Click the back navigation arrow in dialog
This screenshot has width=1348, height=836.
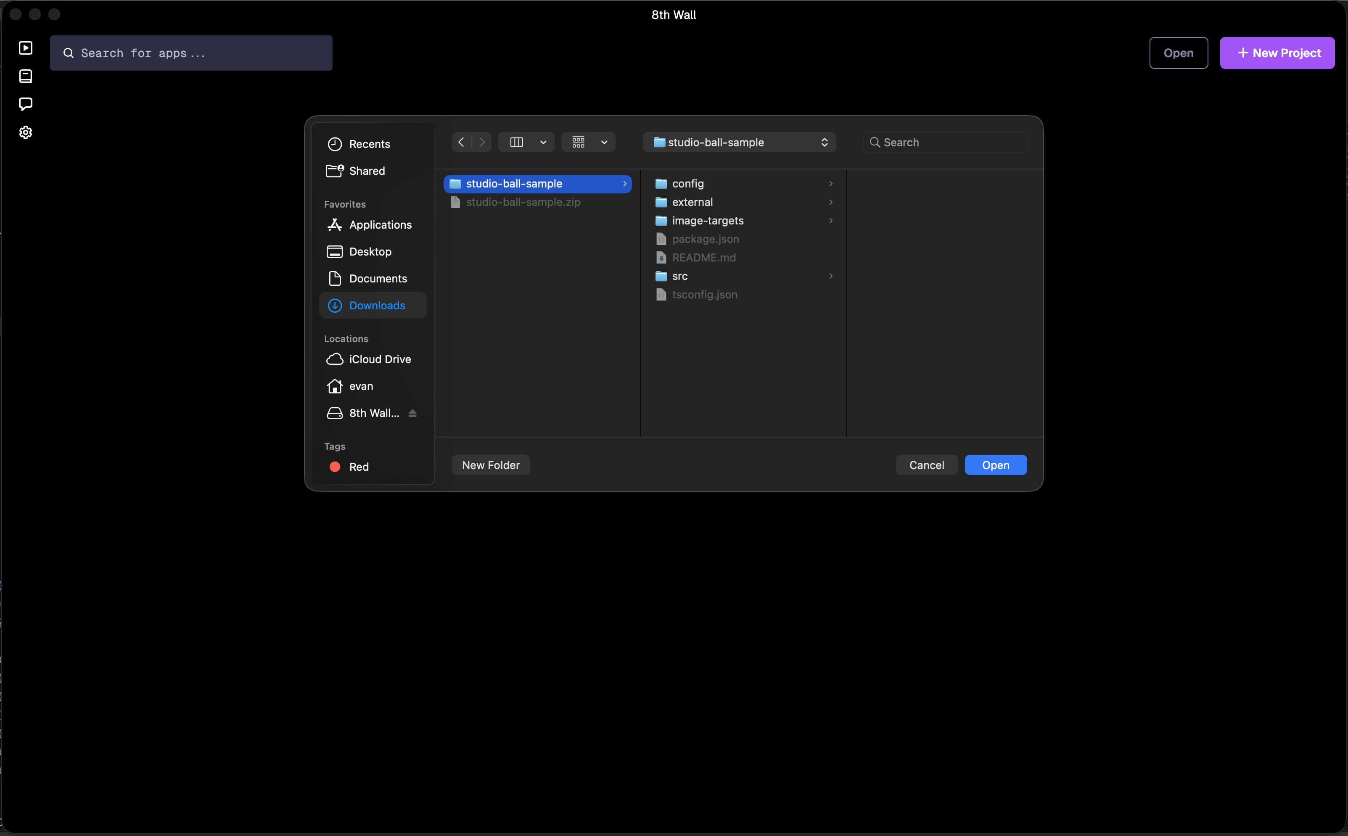pos(461,142)
